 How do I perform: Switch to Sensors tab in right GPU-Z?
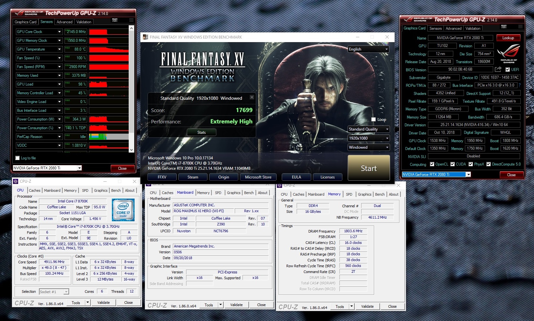click(x=435, y=29)
